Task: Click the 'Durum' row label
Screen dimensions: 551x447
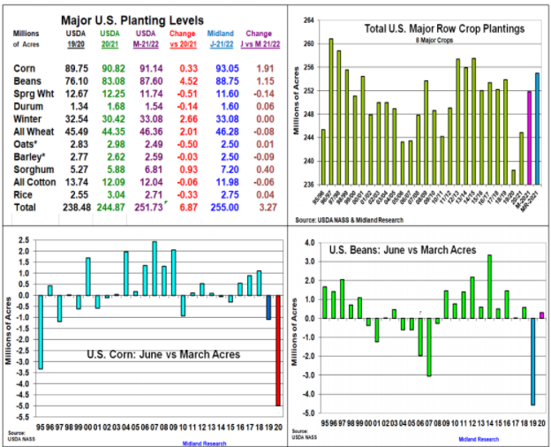Action: (x=28, y=107)
